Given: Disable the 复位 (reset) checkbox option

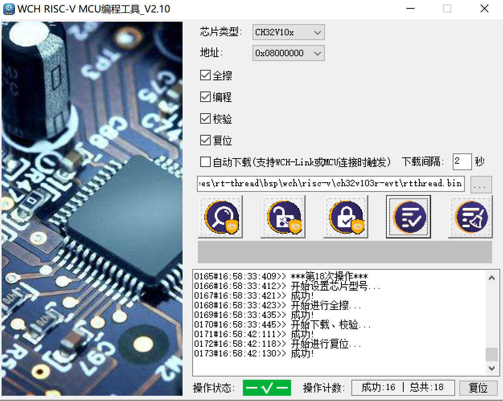Looking at the screenshot, I should point(205,140).
